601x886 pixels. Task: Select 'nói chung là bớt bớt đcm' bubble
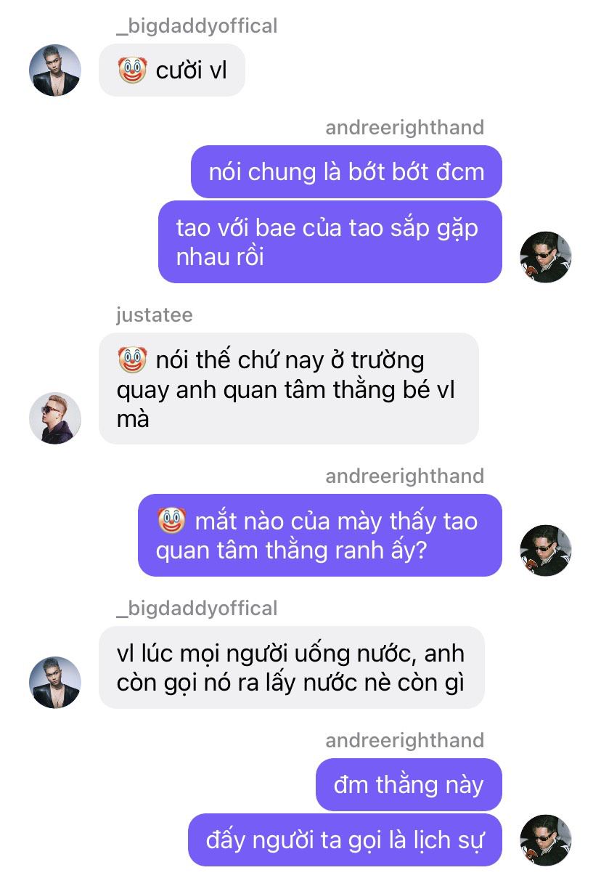pyautogui.click(x=346, y=172)
